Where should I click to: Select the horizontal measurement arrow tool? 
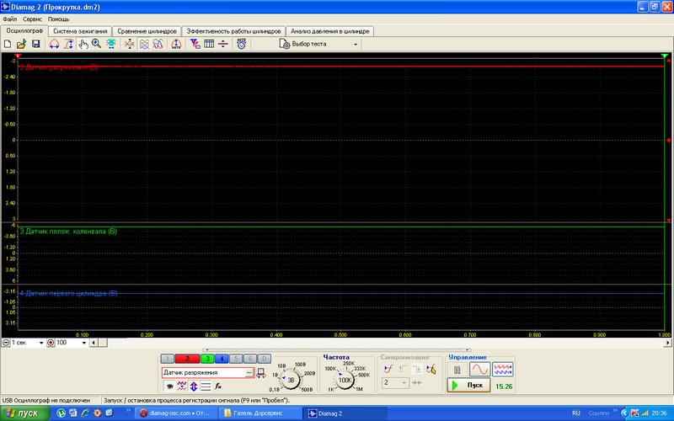(x=54, y=44)
